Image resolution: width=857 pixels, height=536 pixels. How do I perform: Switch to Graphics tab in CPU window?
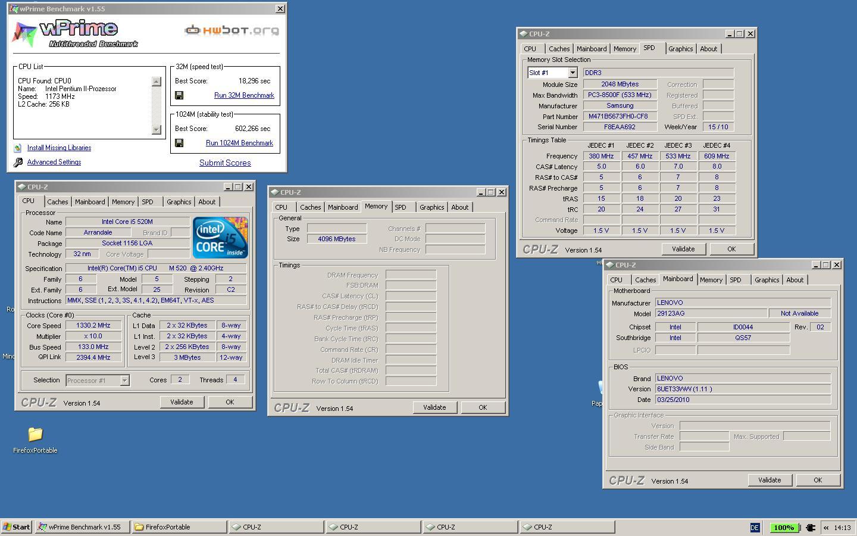(x=179, y=202)
